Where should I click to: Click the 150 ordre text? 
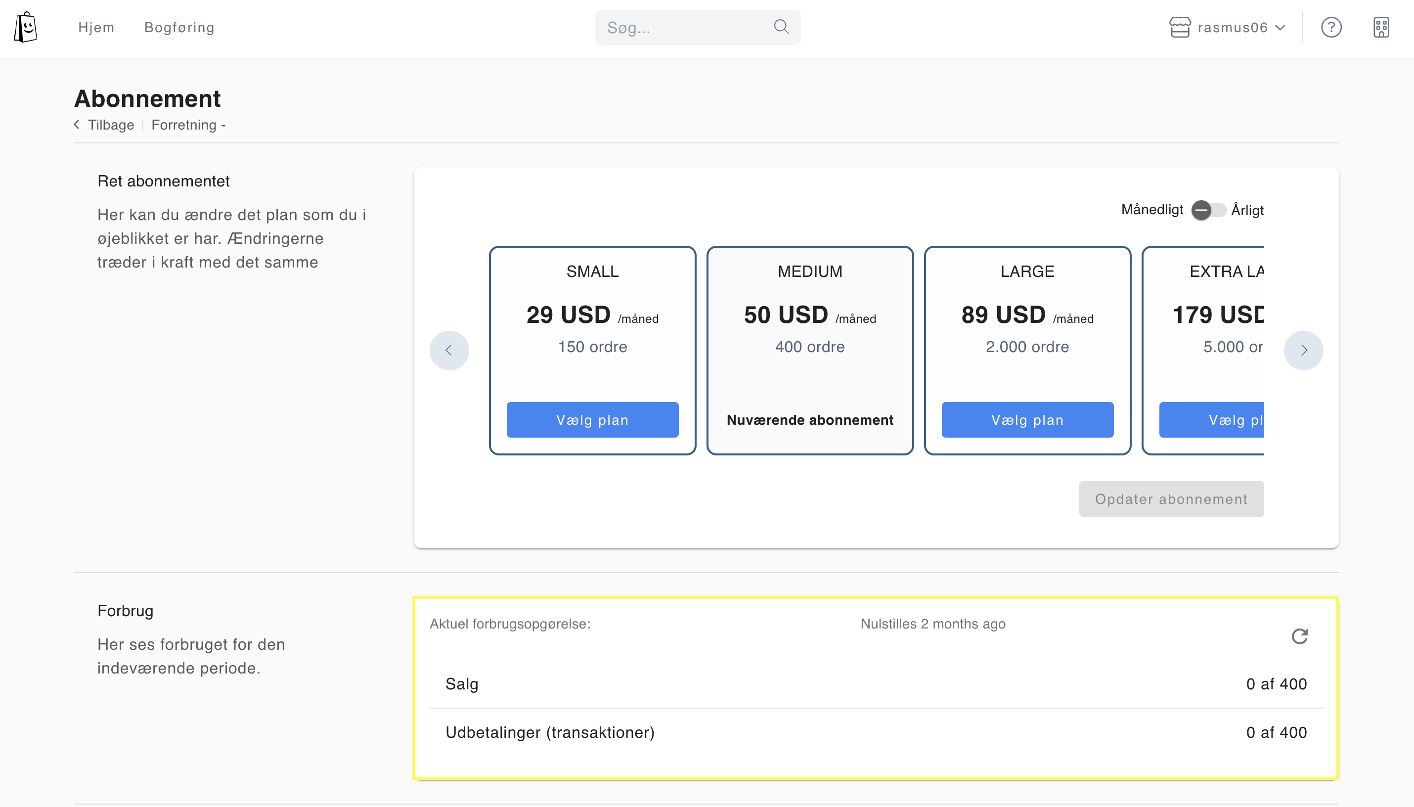(x=592, y=347)
